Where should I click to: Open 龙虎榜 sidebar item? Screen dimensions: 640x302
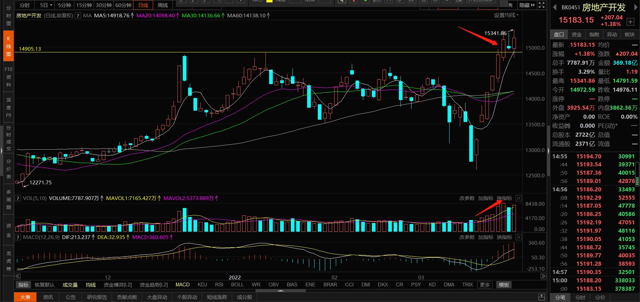9,261
